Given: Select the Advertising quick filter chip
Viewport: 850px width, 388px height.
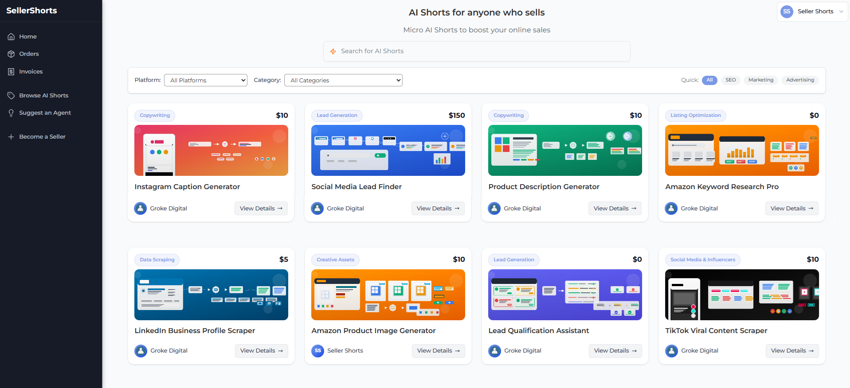Looking at the screenshot, I should pos(800,80).
